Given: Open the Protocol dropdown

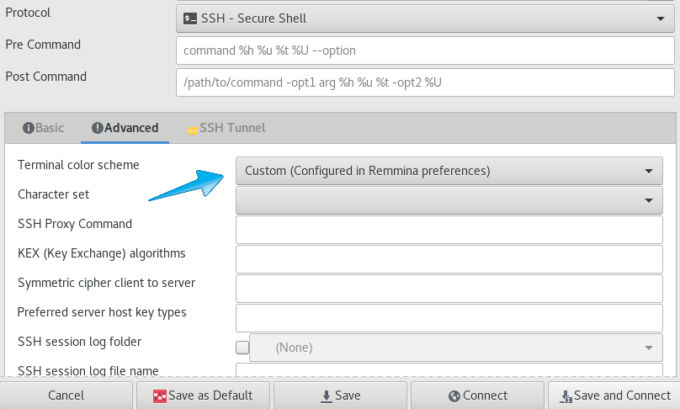Looking at the screenshot, I should [x=425, y=19].
